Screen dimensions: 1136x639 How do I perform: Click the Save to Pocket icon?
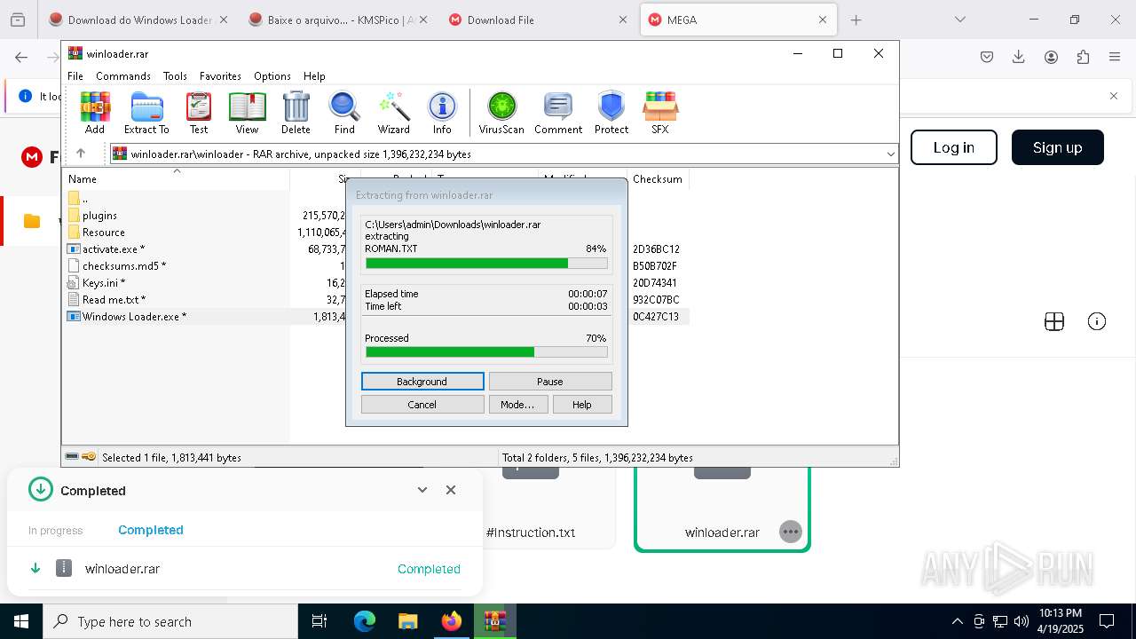(x=987, y=57)
